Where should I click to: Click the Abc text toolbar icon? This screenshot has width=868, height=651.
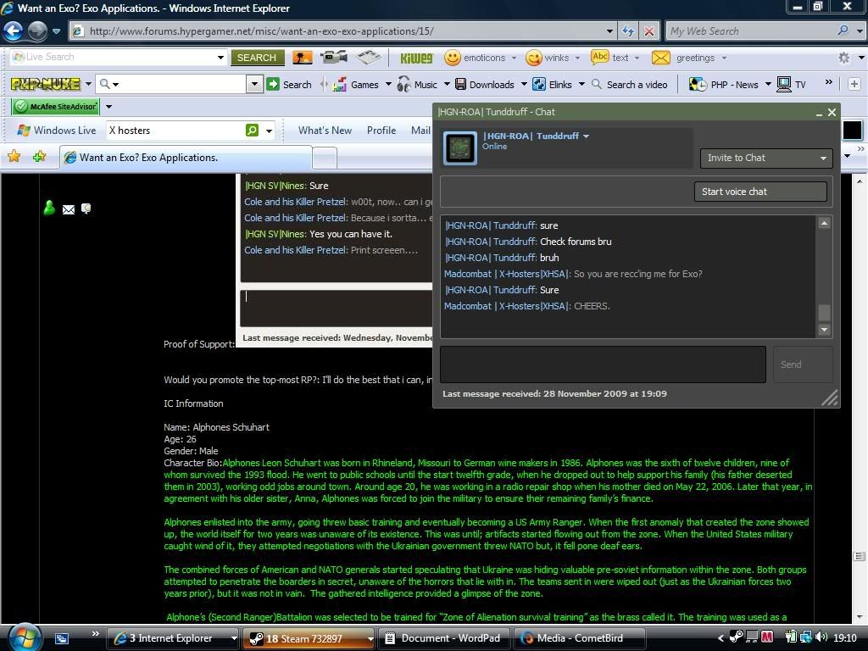[600, 57]
